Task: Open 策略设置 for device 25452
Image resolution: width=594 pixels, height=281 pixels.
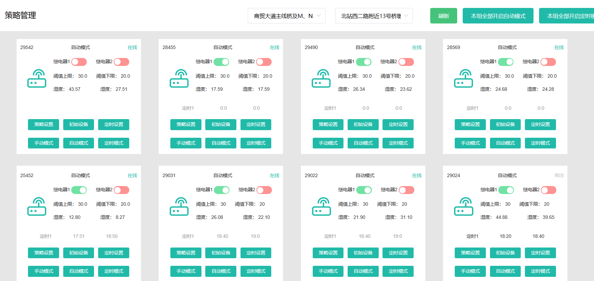Action: 44,253
